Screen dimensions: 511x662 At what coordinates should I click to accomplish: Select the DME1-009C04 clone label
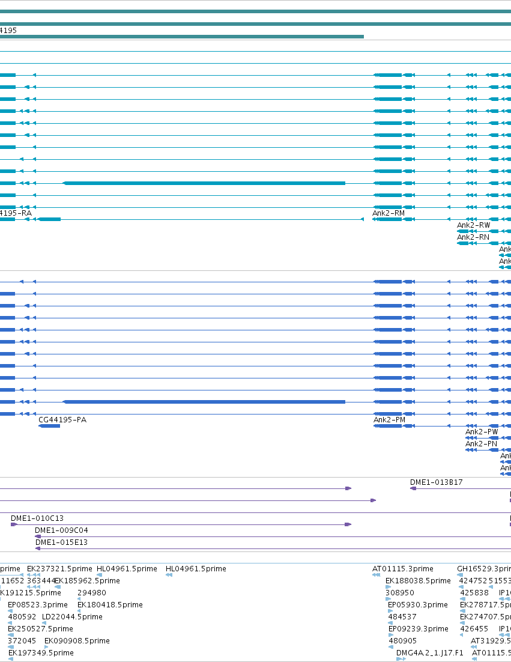coord(61,530)
